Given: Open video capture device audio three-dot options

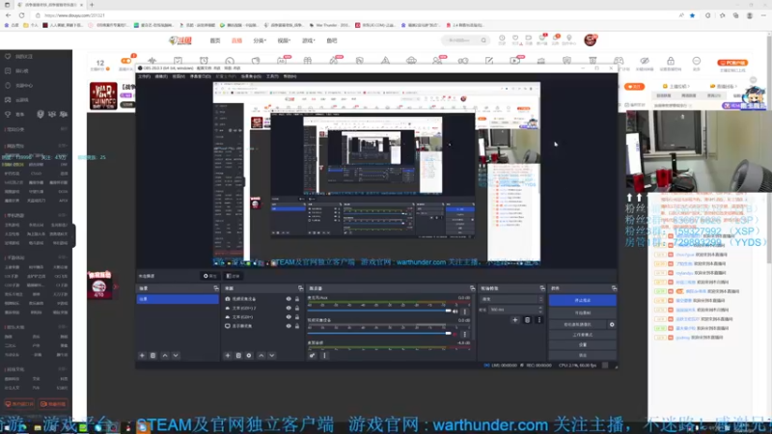Looking at the screenshot, I should (x=464, y=334).
